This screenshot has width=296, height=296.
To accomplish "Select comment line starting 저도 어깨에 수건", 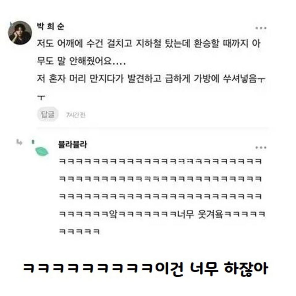I will (149, 43).
